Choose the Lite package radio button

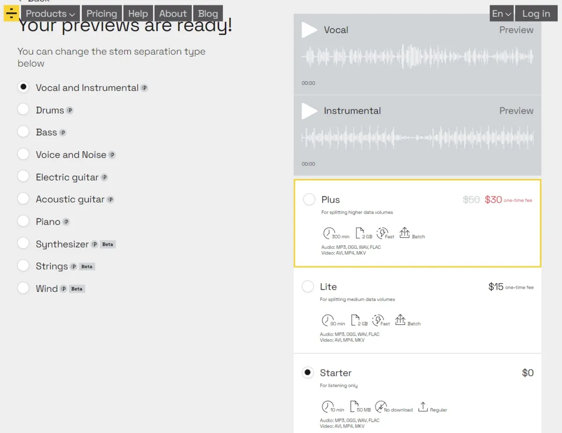(x=308, y=286)
